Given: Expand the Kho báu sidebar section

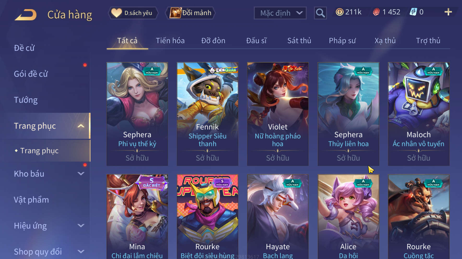Looking at the screenshot, I should 81,174.
